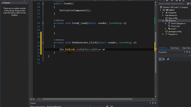
Task: Click editor horizontal scroll left arrow
Action: [x=40, y=99]
